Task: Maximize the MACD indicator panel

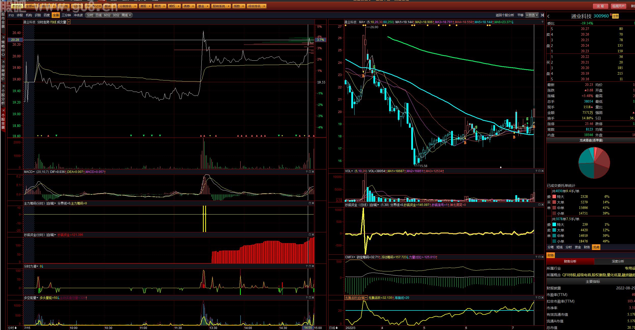Action: 310,172
